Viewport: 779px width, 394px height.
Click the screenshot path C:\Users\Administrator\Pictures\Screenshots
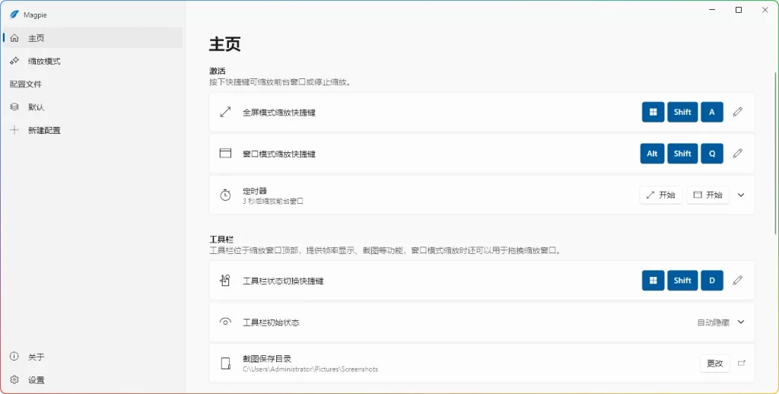click(x=310, y=369)
